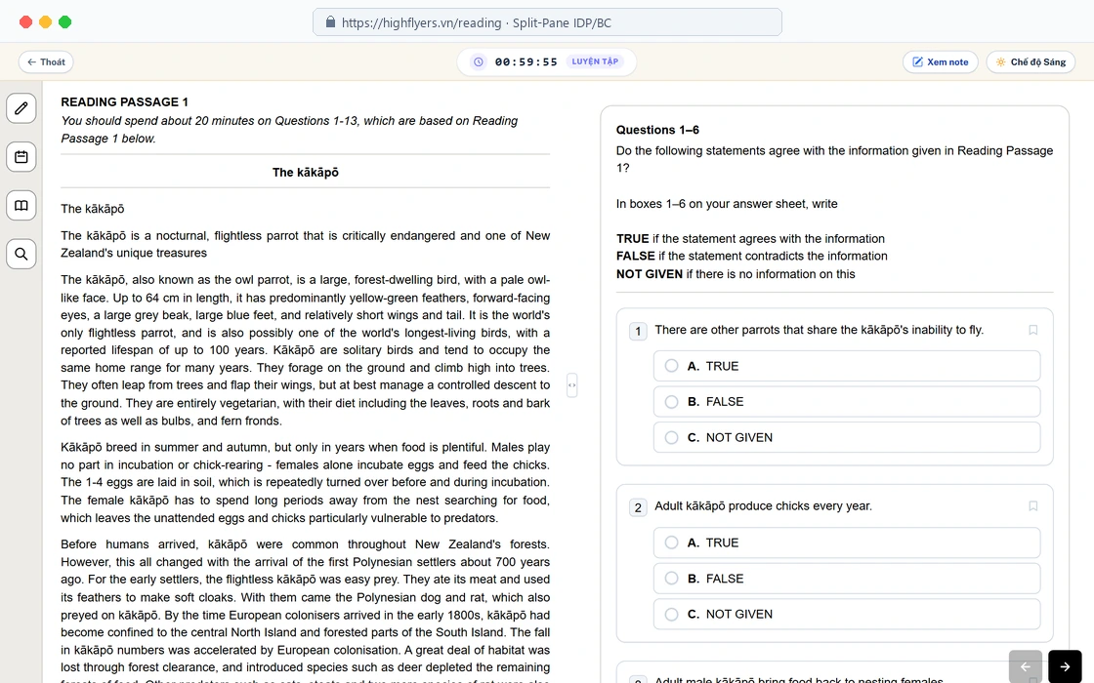Select TRUE for question 1

point(846,366)
